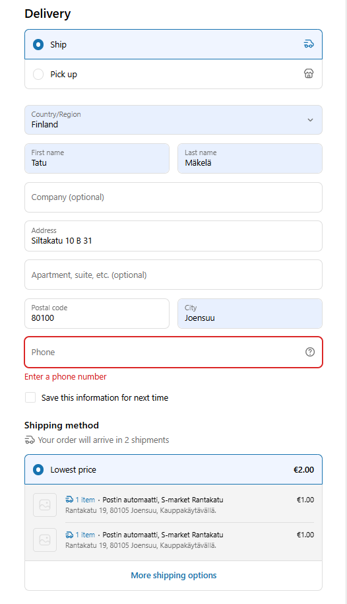
Task: Click the store icon beside Pick up
Action: click(x=309, y=73)
